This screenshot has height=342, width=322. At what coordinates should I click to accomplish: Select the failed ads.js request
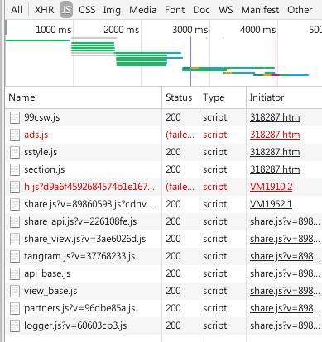[x=36, y=135]
